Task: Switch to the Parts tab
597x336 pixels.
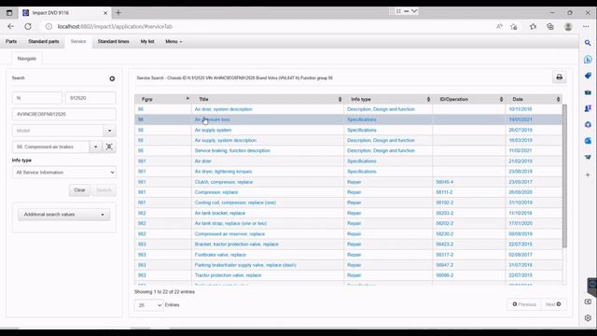Action: pyautogui.click(x=11, y=41)
